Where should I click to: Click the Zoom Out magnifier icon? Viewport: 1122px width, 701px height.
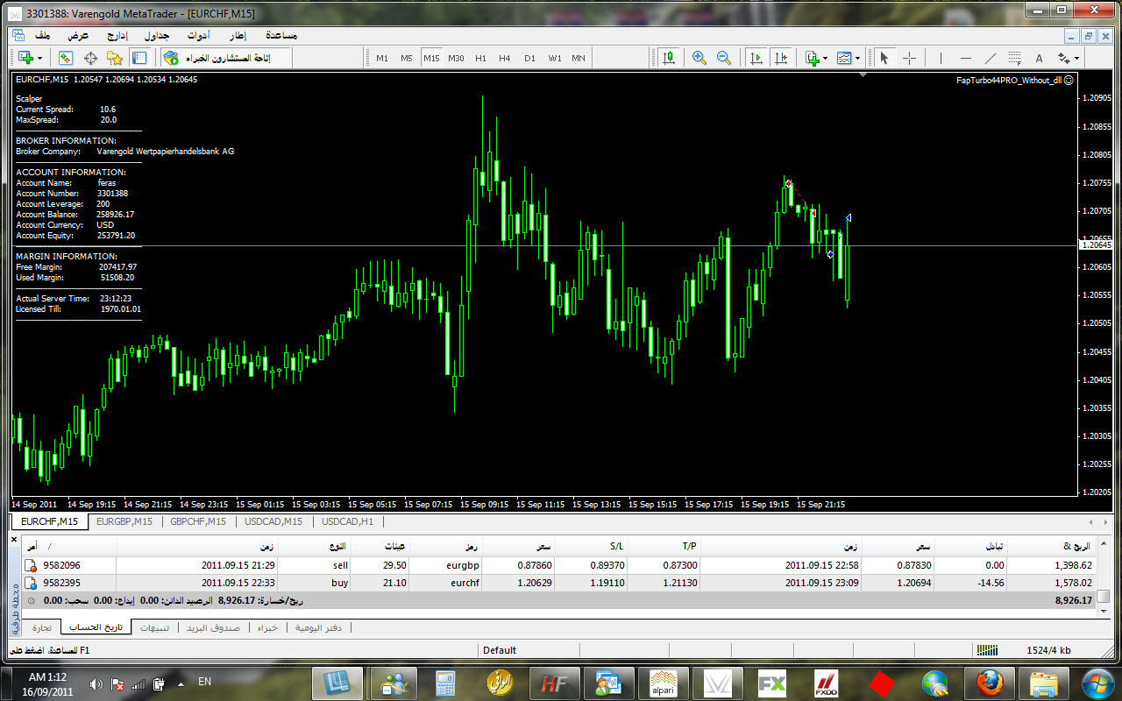(x=724, y=58)
